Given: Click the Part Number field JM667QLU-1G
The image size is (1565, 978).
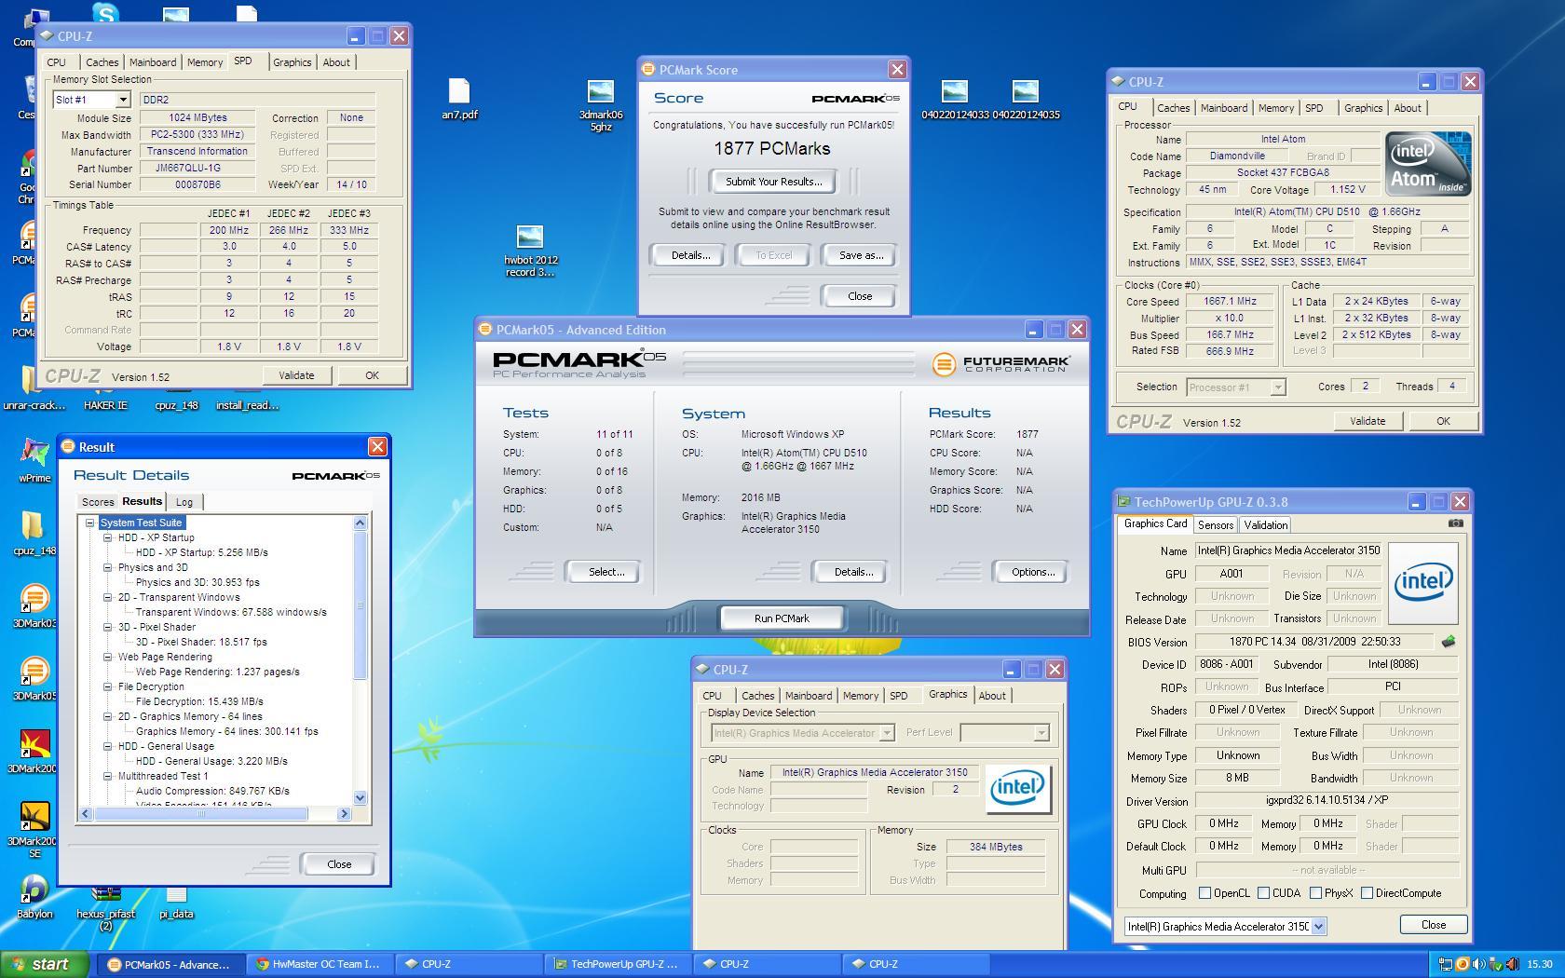Looking at the screenshot, I should tap(197, 169).
